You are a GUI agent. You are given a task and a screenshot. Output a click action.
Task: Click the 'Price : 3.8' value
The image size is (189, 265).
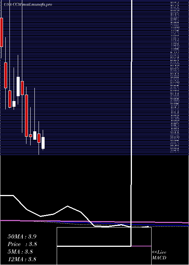pyautogui.click(x=22, y=244)
